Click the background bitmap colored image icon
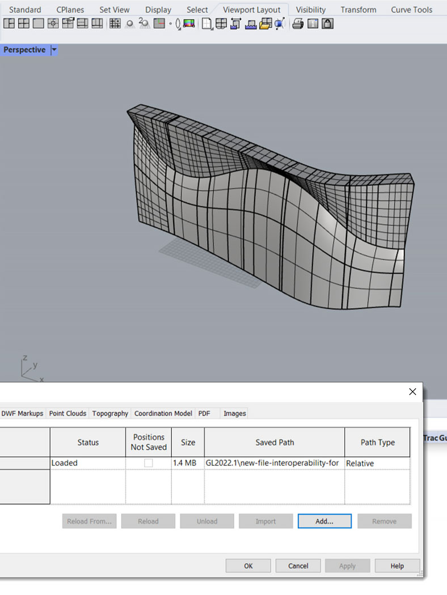This screenshot has width=447, height=595. coord(189,24)
